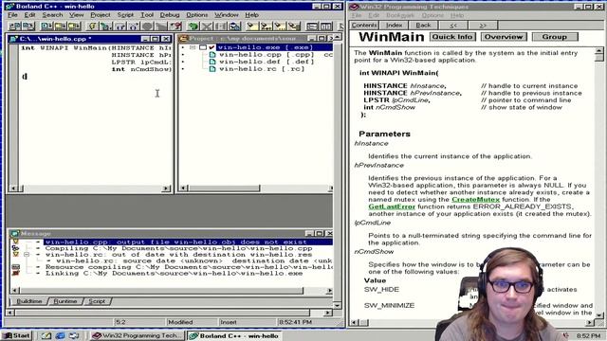This screenshot has width=607, height=341.
Task: Click the Message window horizontal scrollbar
Action: pos(173,291)
